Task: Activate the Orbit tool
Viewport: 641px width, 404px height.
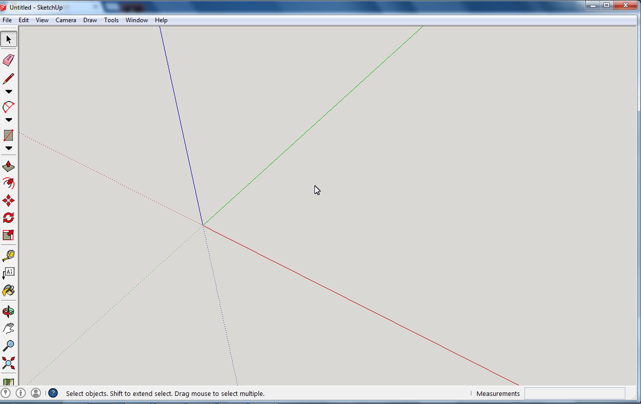Action: (x=9, y=312)
